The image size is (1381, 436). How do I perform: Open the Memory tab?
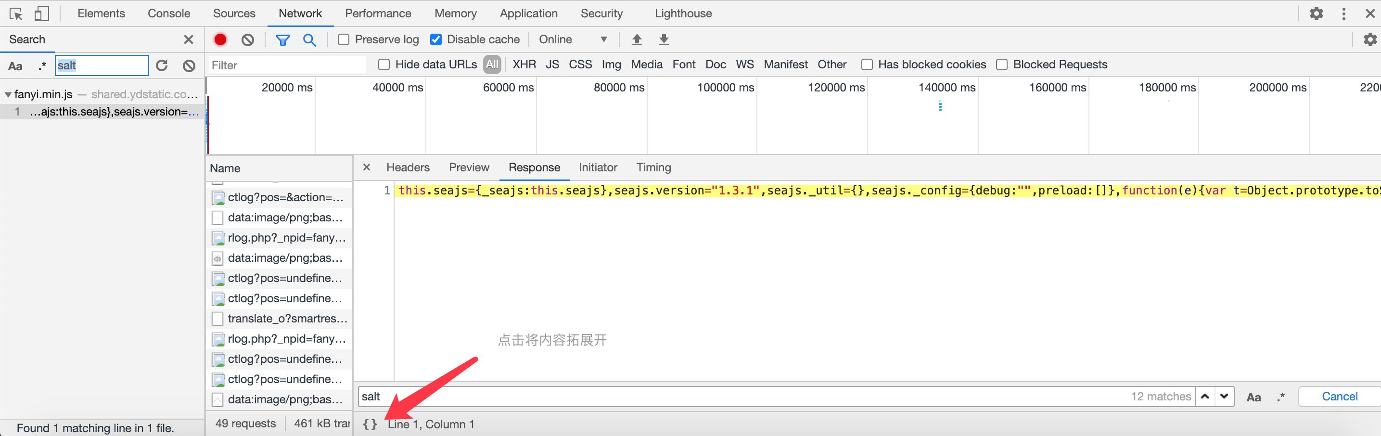(x=455, y=13)
